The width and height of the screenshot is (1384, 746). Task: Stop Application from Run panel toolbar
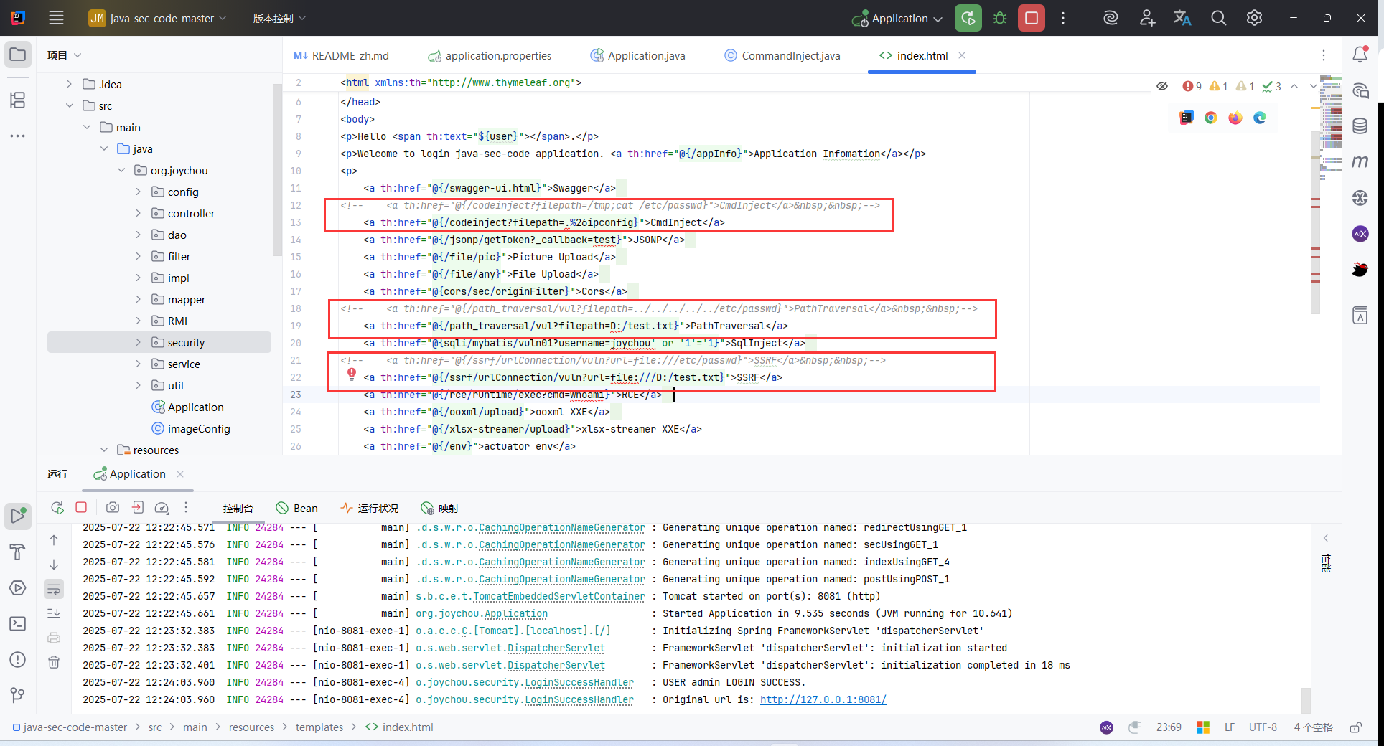pos(81,508)
